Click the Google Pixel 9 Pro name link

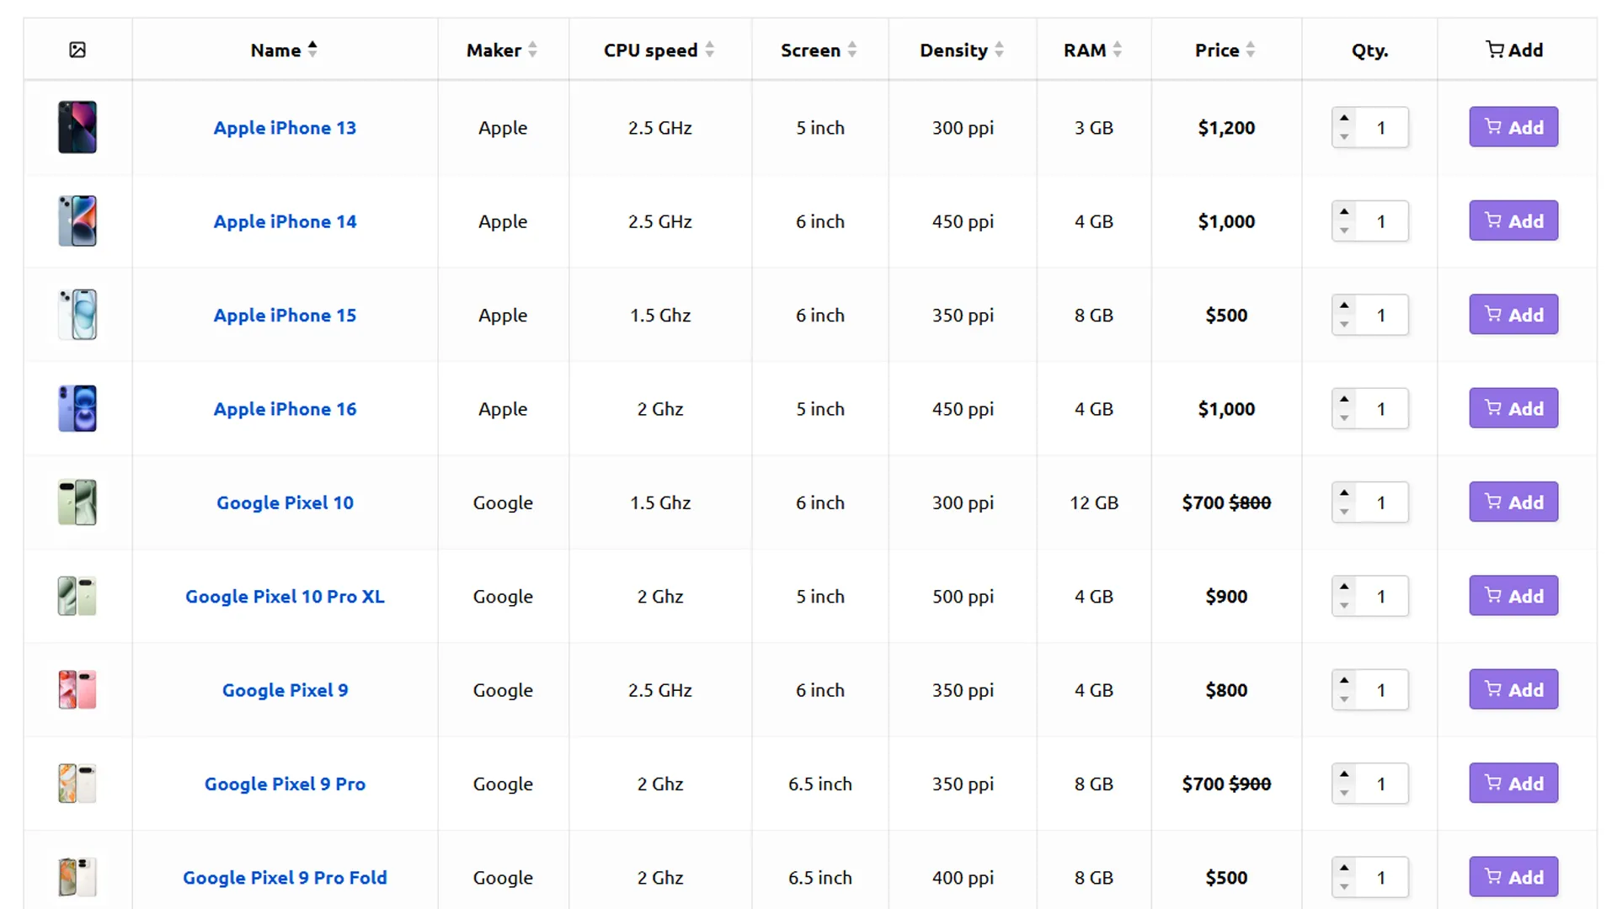pos(285,784)
